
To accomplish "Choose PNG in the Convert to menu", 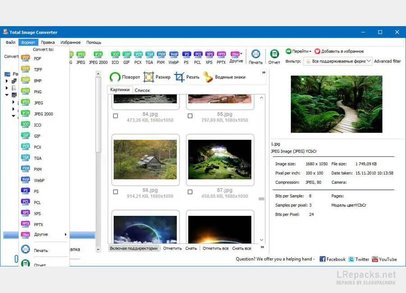I will (44, 92).
